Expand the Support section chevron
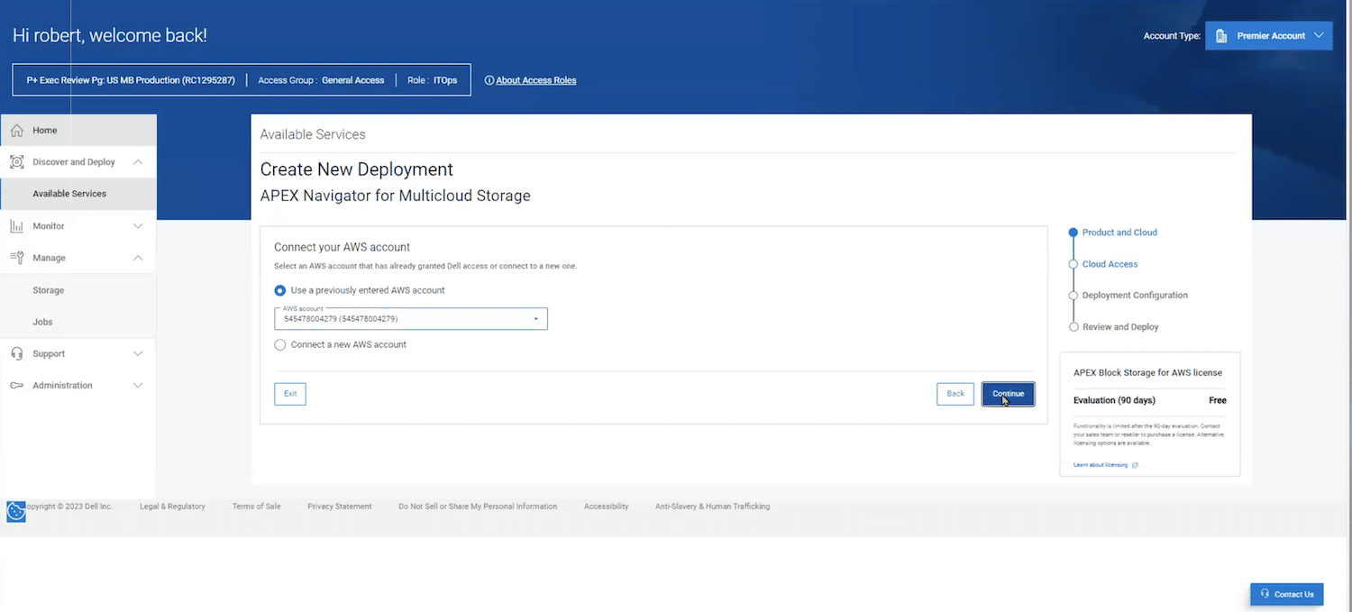This screenshot has height=612, width=1352. tap(138, 353)
